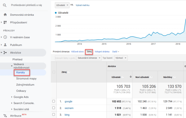Screen dimensions: 186x118
Task: Open Atribuce BETA section
Action: 16,116
